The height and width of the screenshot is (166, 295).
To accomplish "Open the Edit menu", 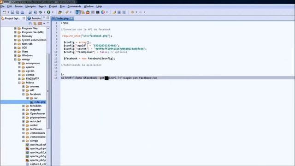I will 9,6.
